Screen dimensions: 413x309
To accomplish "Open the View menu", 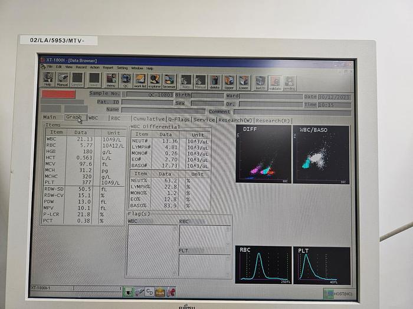I will [x=69, y=67].
